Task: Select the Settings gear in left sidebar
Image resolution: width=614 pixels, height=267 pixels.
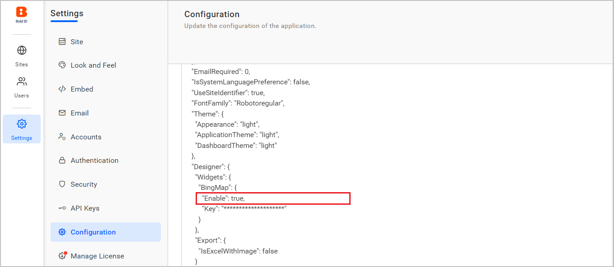Action: point(21,124)
